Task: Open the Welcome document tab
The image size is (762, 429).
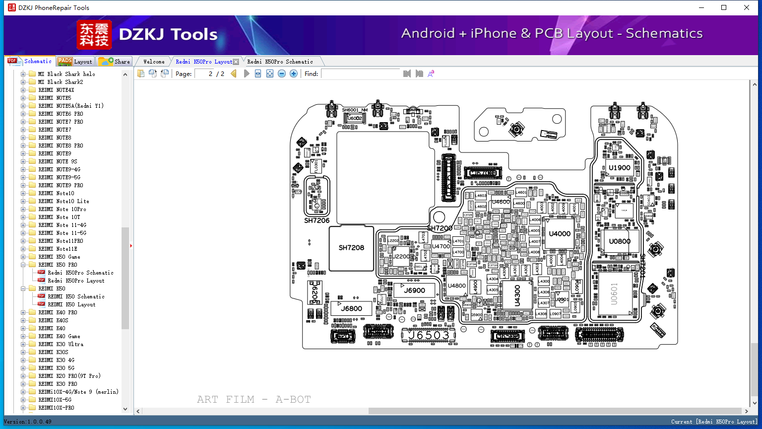Action: pos(154,62)
